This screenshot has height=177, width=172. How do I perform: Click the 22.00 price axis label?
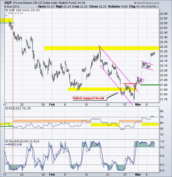163,75
